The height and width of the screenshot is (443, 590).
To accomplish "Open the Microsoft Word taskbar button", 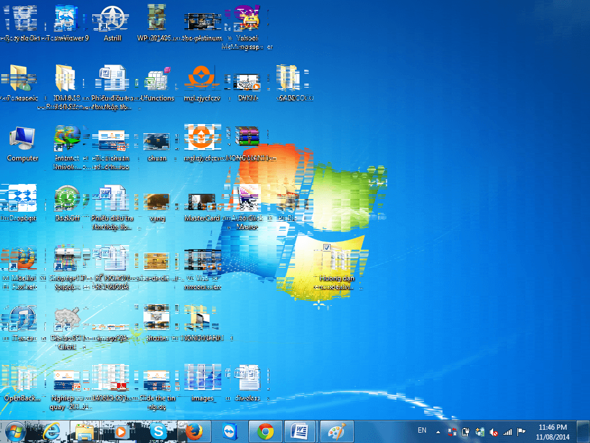I will click(x=300, y=431).
